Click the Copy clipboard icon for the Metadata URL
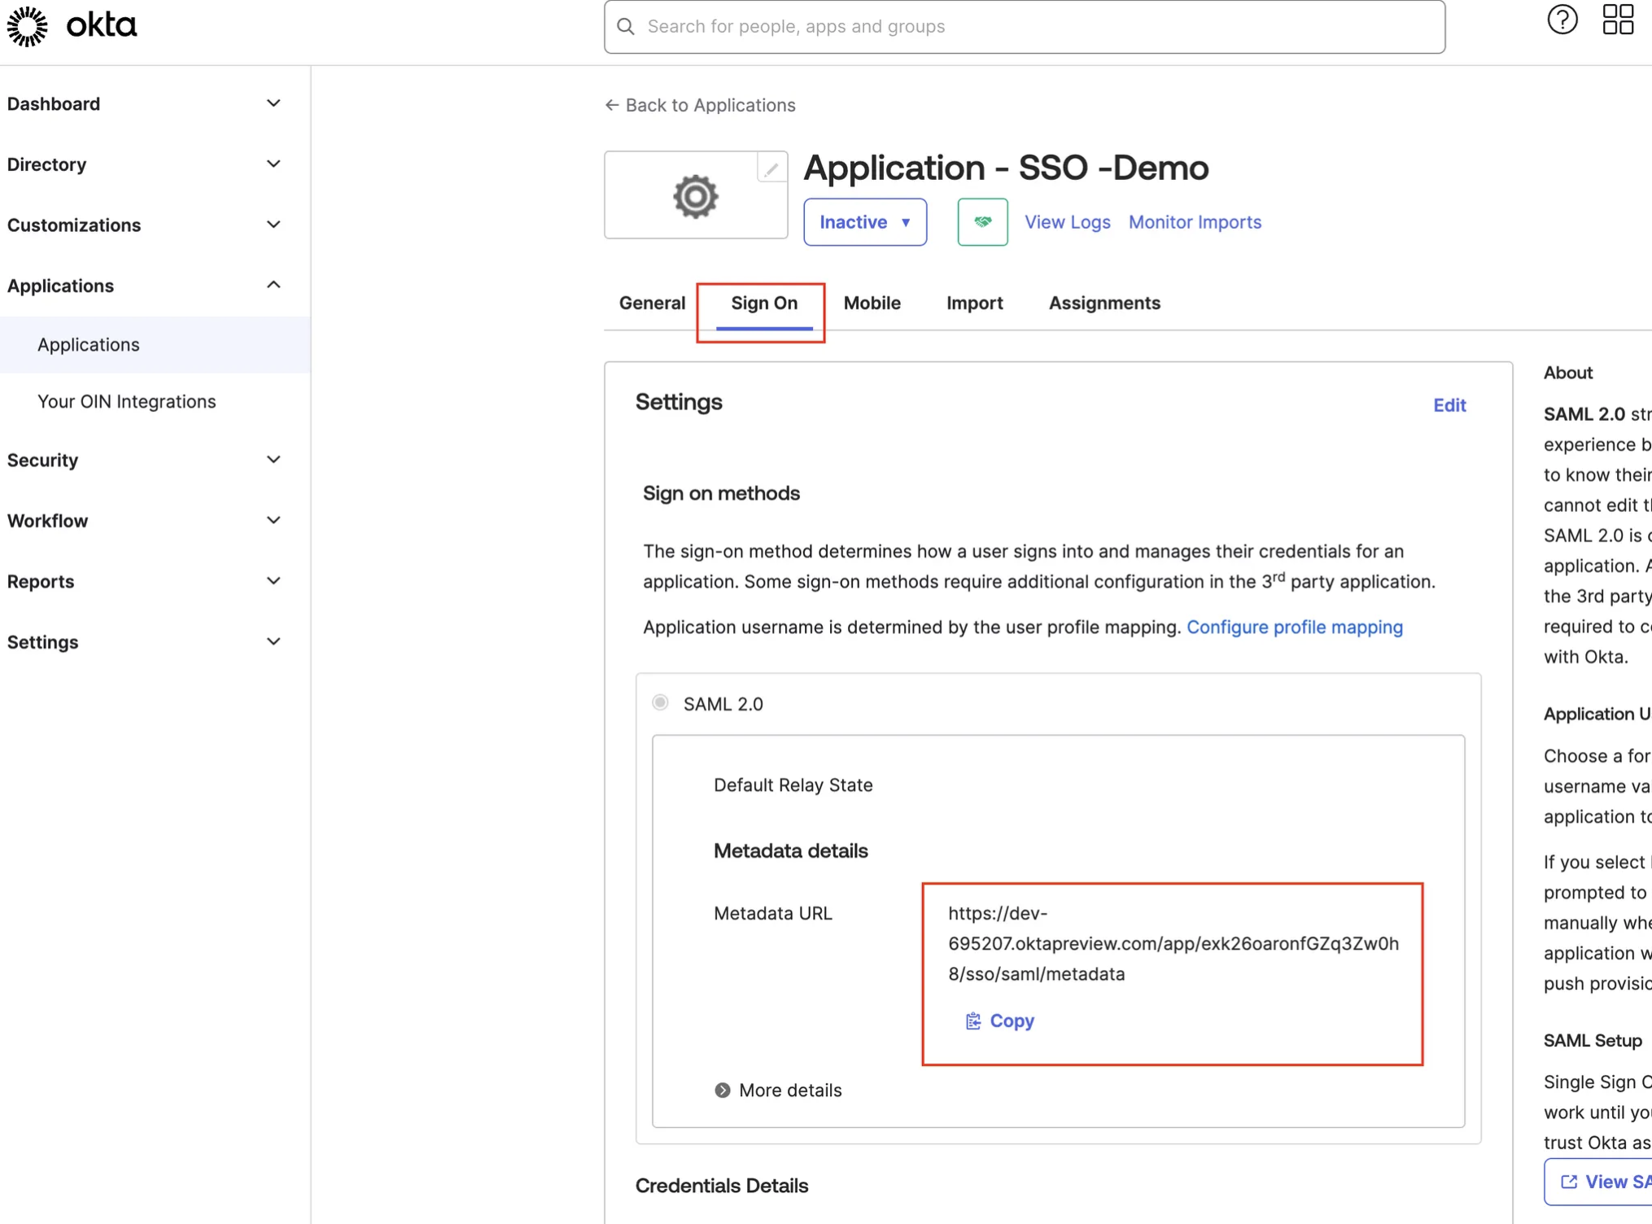This screenshot has width=1652, height=1224. [972, 1021]
